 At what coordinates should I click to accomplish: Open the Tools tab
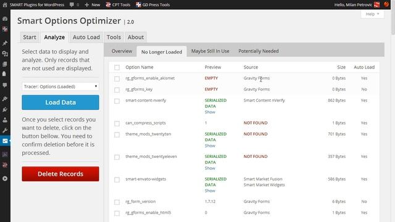pos(114,37)
